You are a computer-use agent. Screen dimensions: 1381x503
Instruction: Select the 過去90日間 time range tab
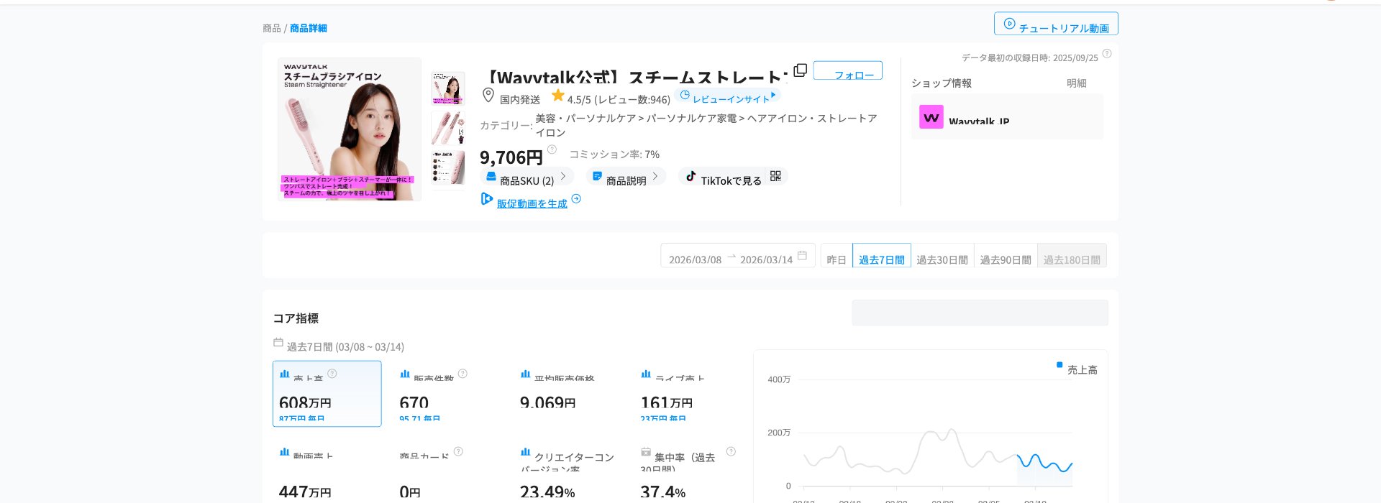pos(1006,256)
